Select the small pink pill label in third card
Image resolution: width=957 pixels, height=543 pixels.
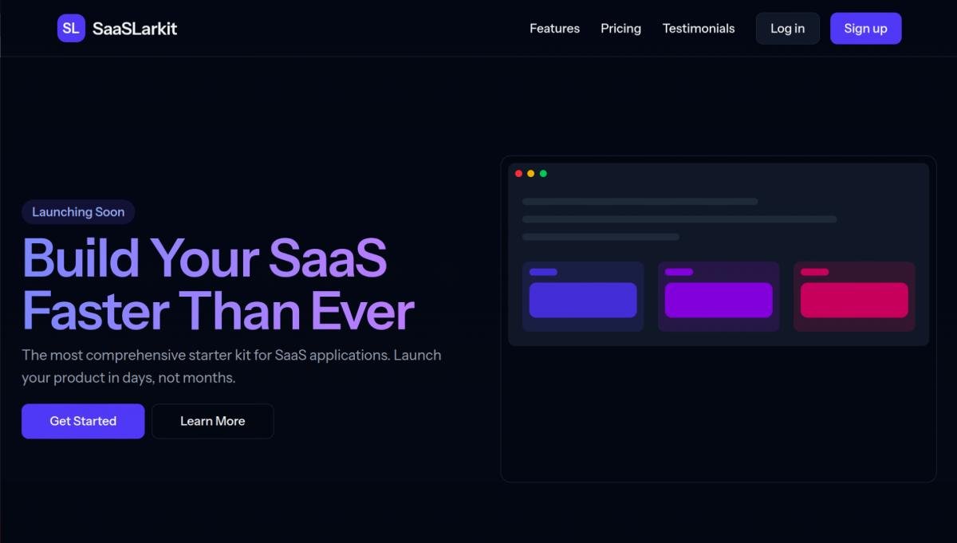(814, 272)
